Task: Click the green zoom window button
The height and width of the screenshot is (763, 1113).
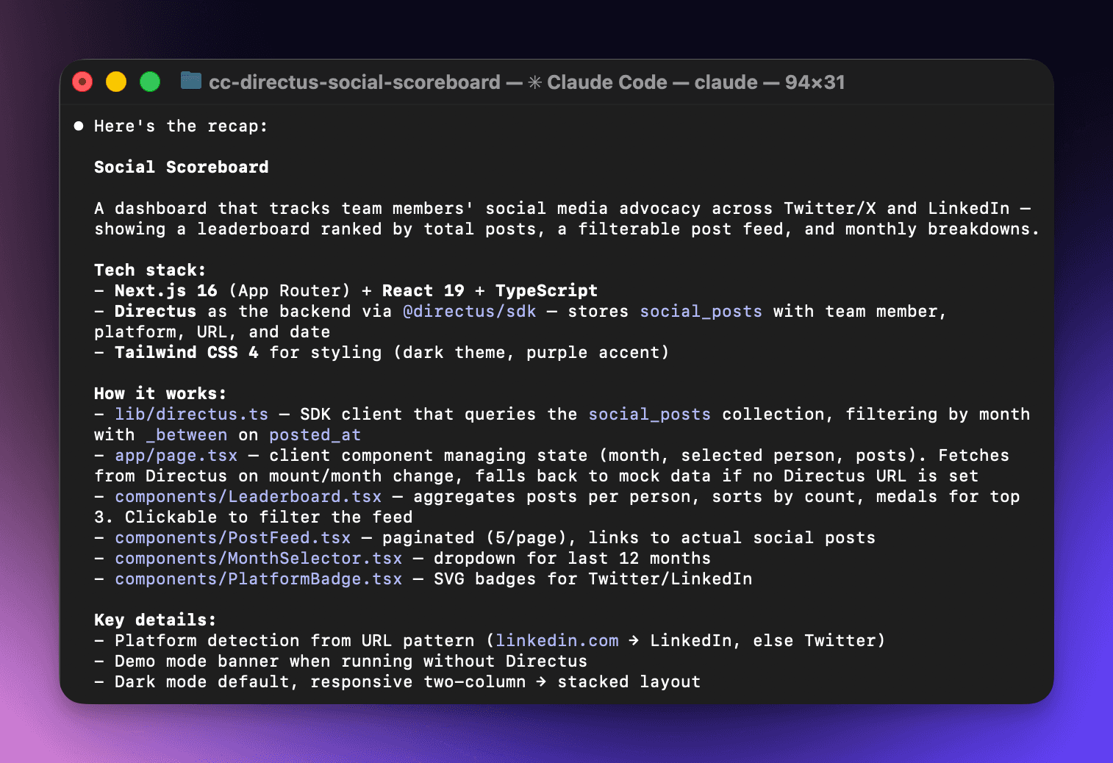Action: coord(150,82)
